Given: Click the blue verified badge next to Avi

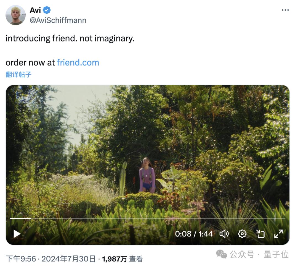Looking at the screenshot, I should (x=47, y=10).
